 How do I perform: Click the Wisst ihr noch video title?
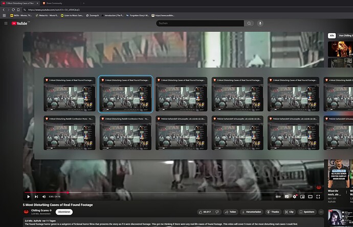coord(335,193)
